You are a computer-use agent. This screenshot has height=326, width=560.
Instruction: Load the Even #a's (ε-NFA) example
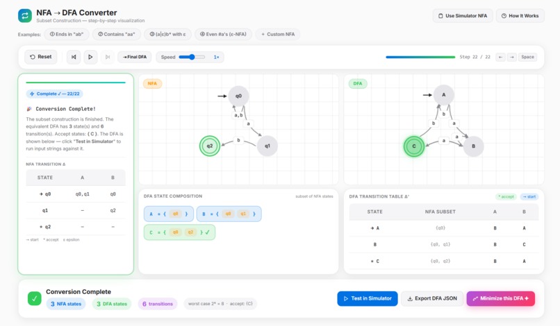[223, 34]
